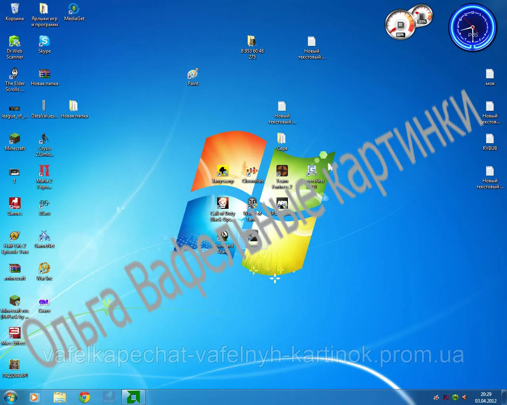Open the red molecule-shaped tray icon
Image resolution: width=507 pixels, height=405 pixels.
[436, 397]
